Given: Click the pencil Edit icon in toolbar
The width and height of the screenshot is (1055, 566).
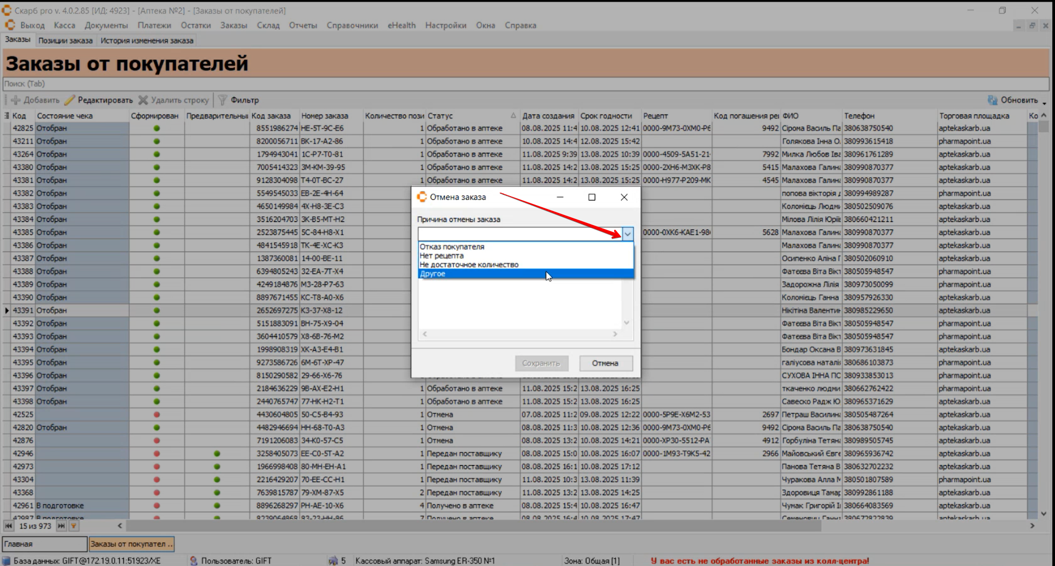Looking at the screenshot, I should pyautogui.click(x=70, y=100).
